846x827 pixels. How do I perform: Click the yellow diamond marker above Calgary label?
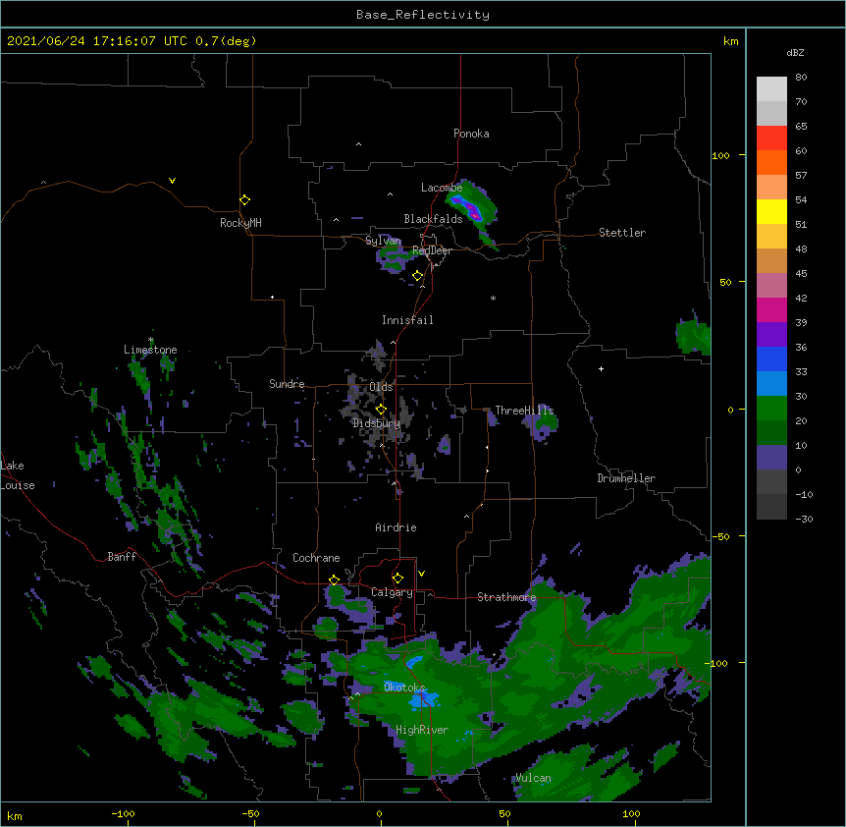click(397, 579)
